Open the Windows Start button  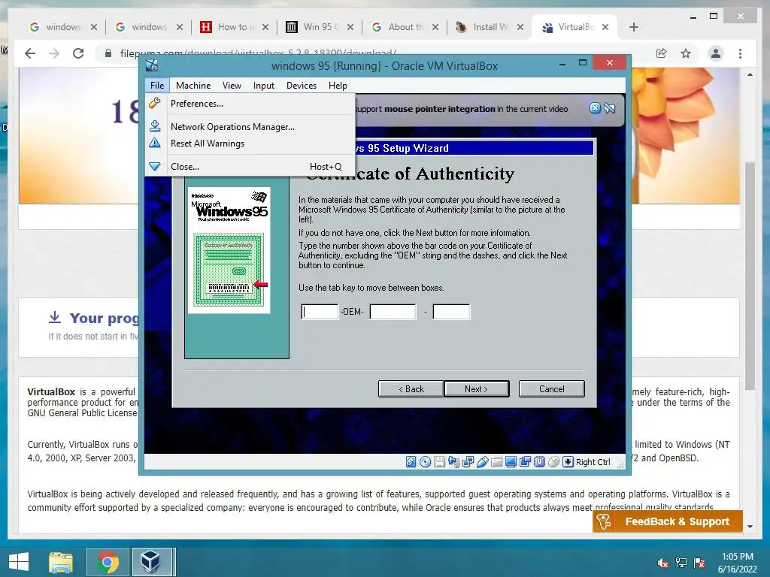[x=19, y=562]
